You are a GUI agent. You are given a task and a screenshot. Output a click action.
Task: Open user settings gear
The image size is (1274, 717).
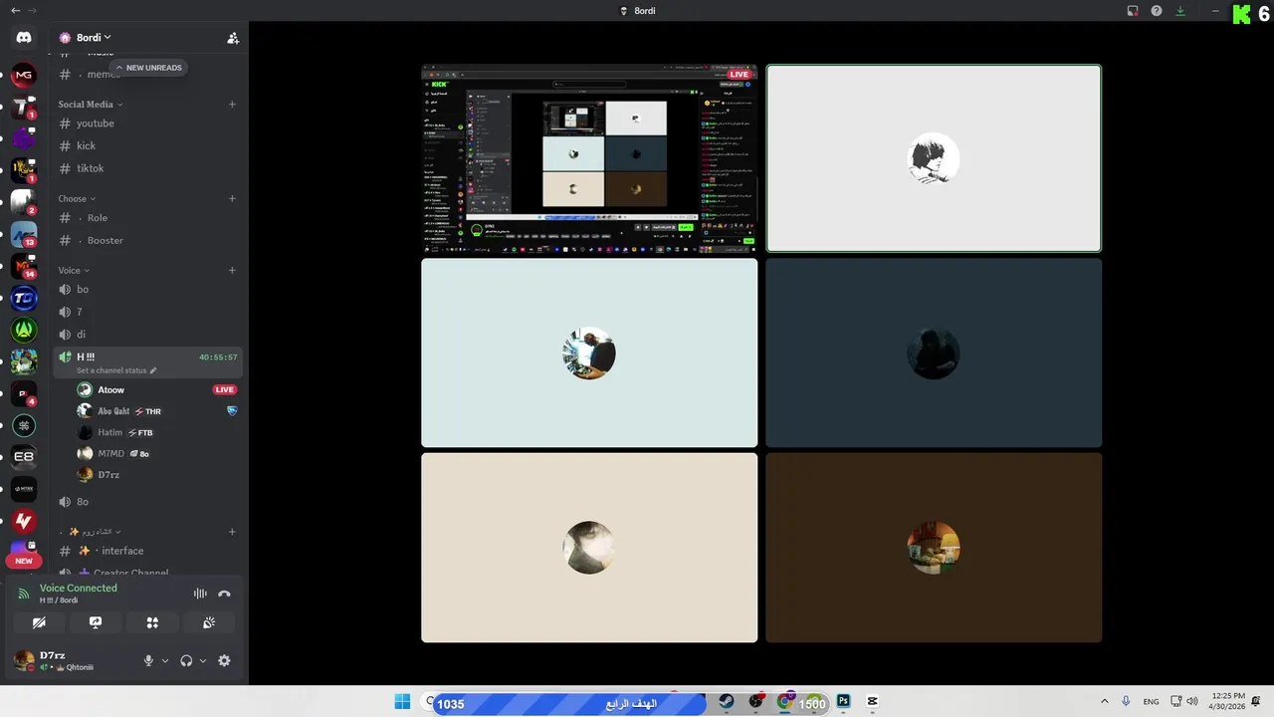224,660
